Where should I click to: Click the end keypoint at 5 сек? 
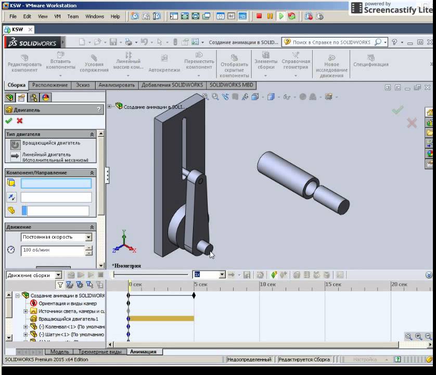(194, 295)
